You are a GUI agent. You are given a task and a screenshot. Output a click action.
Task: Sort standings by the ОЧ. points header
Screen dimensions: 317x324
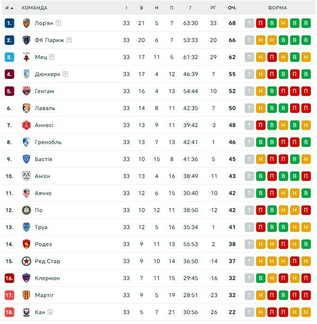tap(232, 8)
